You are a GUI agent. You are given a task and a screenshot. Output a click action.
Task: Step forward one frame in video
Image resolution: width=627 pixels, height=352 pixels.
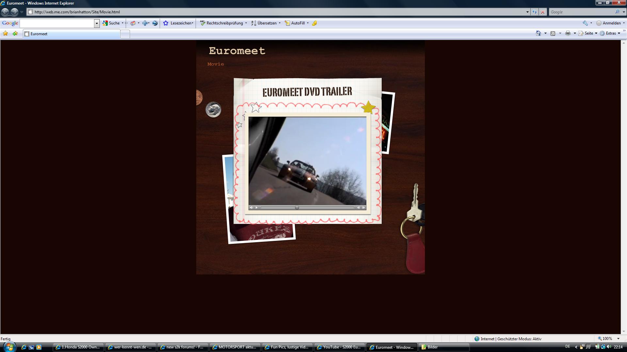coord(363,208)
